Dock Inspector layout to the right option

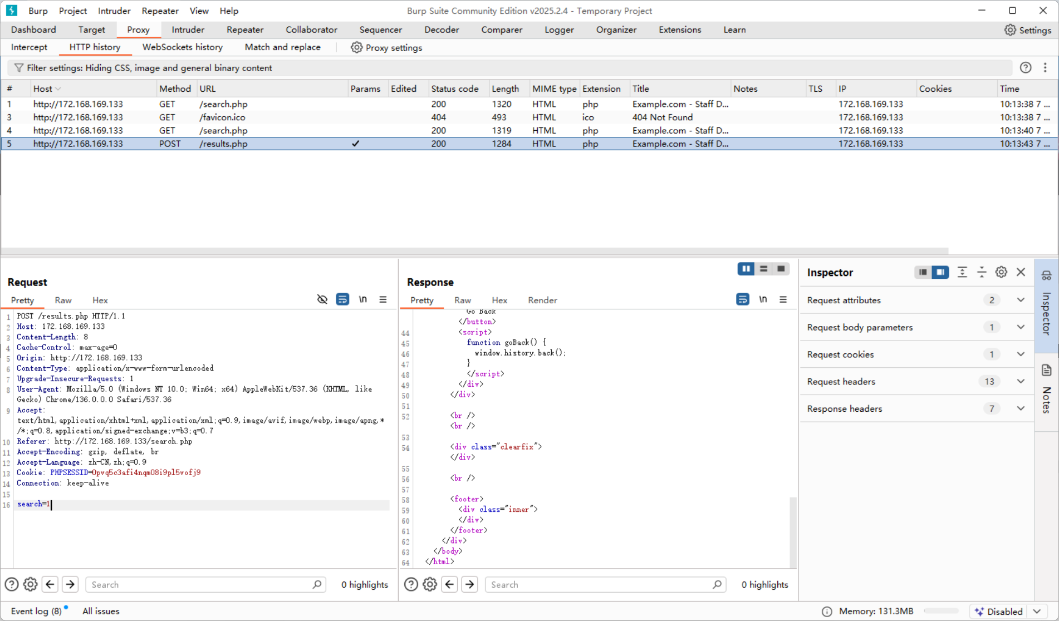pyautogui.click(x=940, y=272)
